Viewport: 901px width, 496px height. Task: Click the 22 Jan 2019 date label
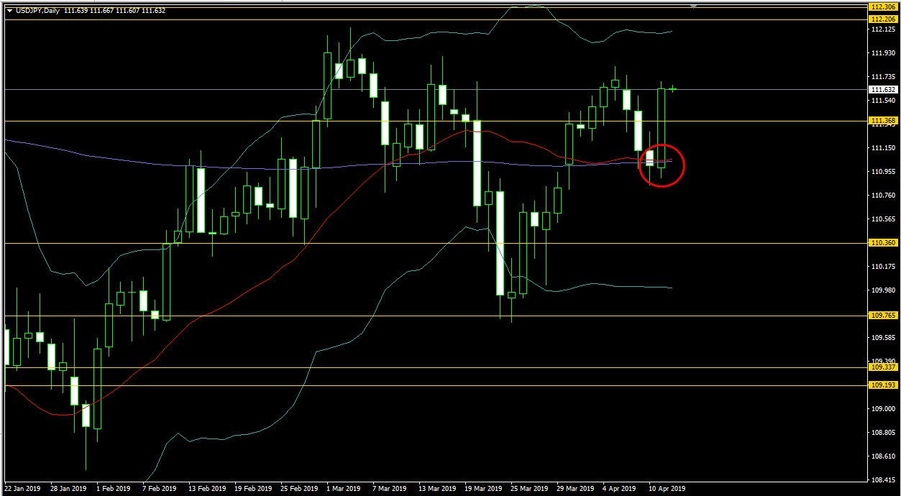[24, 489]
